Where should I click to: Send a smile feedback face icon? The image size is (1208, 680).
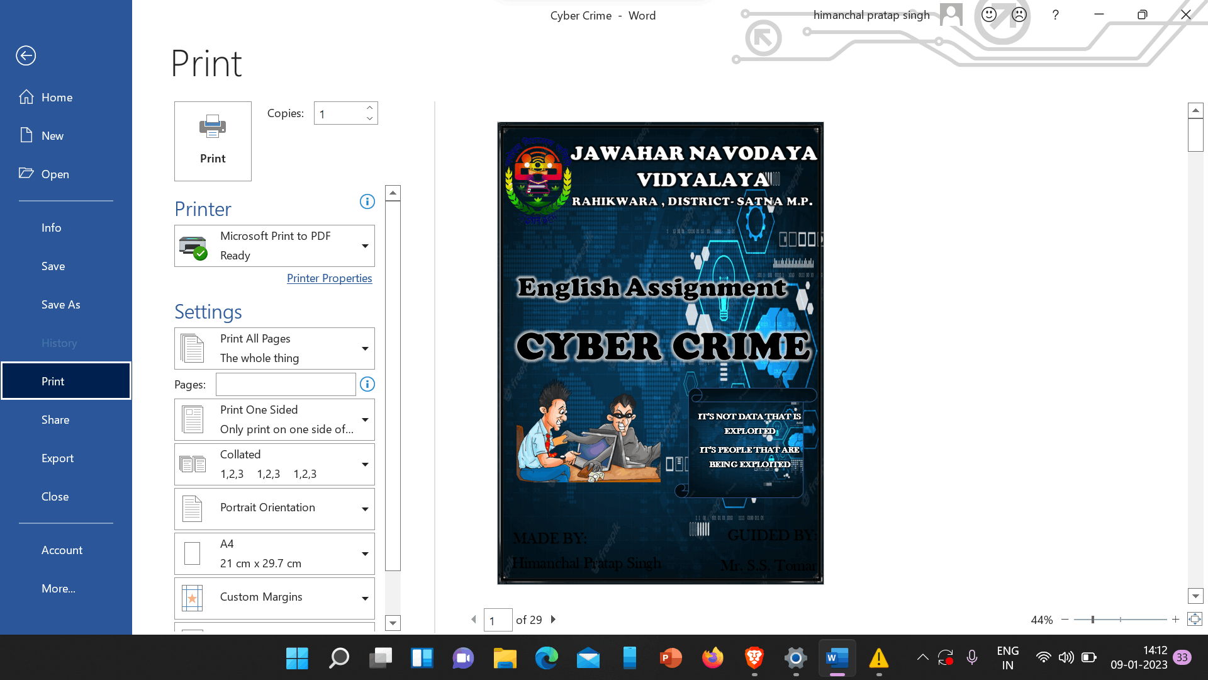[x=989, y=15]
